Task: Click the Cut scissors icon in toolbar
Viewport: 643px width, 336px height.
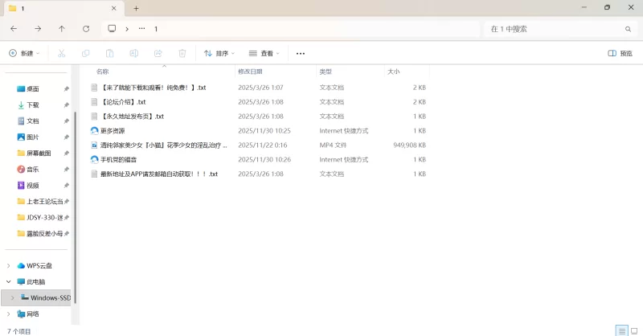Action: pos(61,53)
